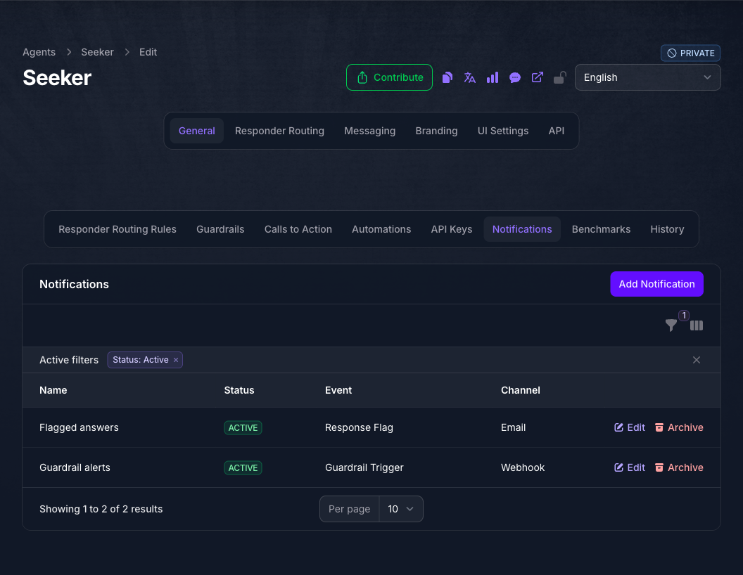The image size is (743, 575).
Task: Go to Seeker breadcrumb link
Action: (x=97, y=53)
